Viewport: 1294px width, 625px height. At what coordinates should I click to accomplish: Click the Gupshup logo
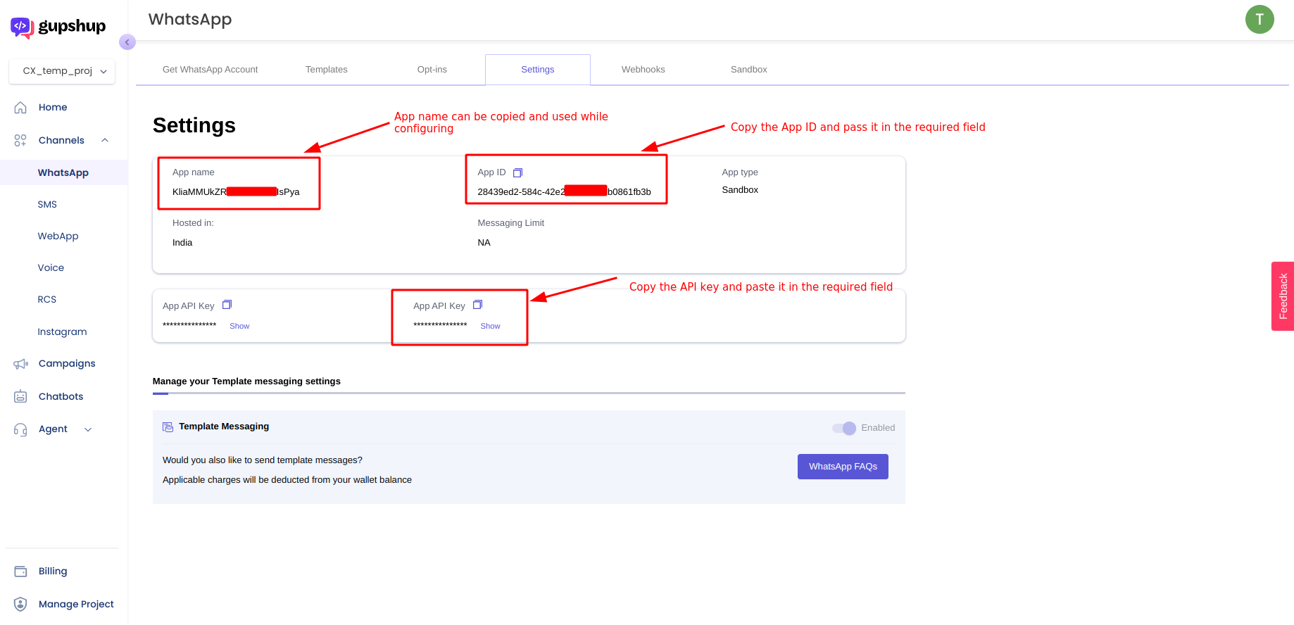58,27
